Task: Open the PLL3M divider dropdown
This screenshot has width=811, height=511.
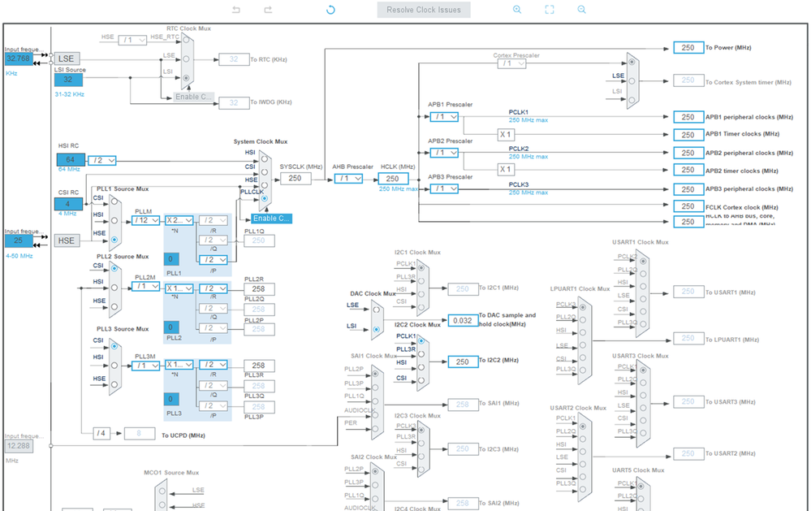Action: click(x=145, y=366)
